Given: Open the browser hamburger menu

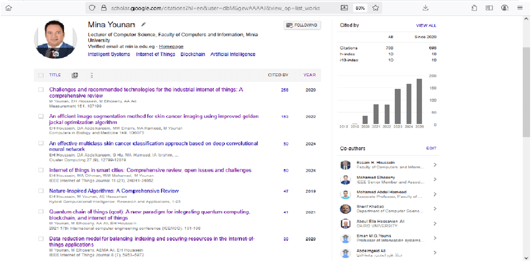Looking at the screenshot, I should pyautogui.click(x=520, y=8).
